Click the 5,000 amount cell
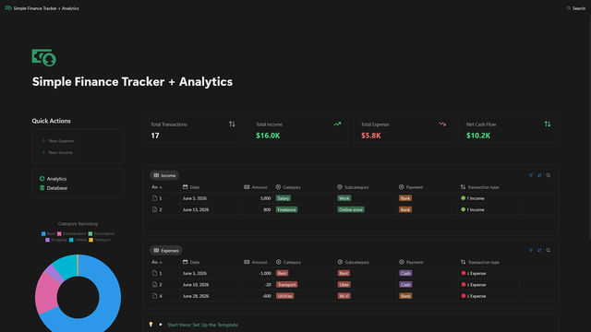The width and height of the screenshot is (591, 332). [265, 198]
